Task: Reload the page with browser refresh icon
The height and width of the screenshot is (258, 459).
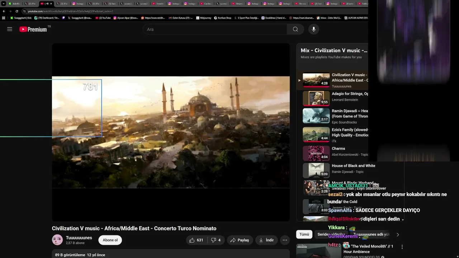Action: point(16,11)
